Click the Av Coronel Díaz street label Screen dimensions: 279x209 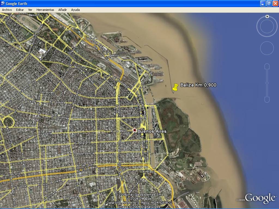point(65,74)
